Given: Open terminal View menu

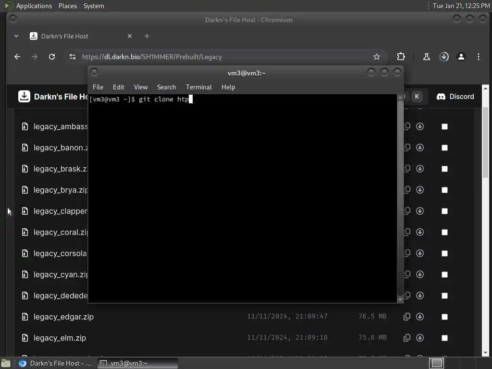Looking at the screenshot, I should [x=141, y=87].
